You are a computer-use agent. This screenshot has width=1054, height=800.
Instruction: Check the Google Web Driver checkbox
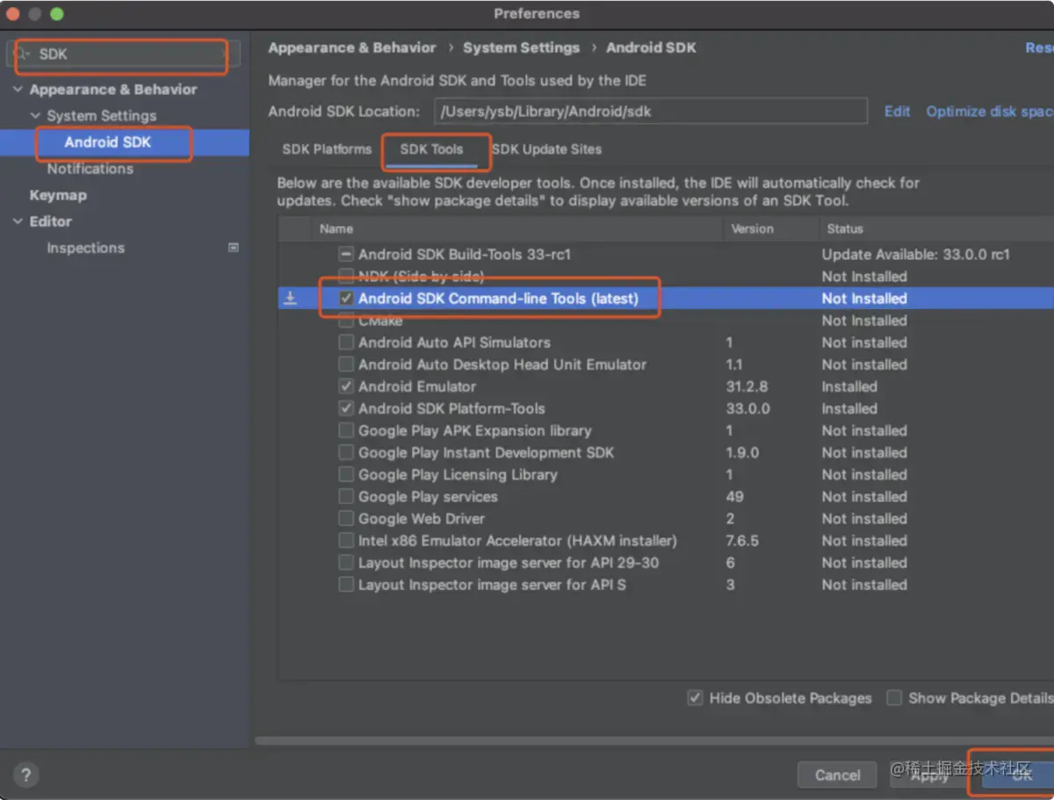346,518
